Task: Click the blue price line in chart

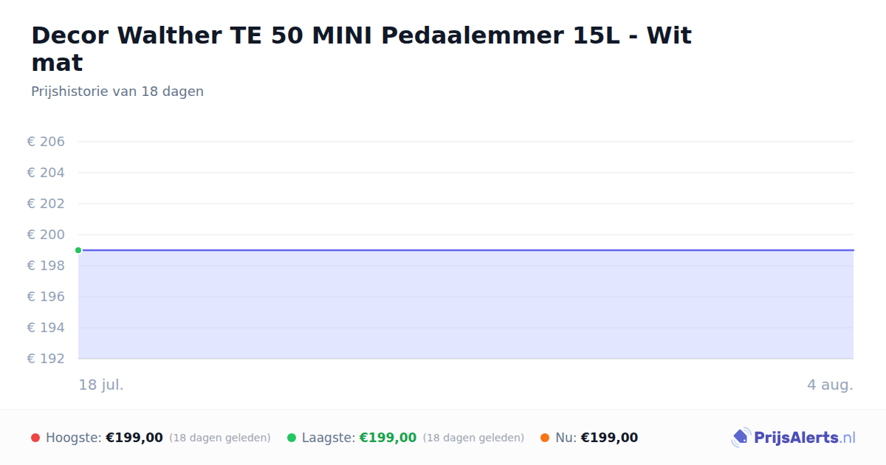Action: click(x=466, y=250)
